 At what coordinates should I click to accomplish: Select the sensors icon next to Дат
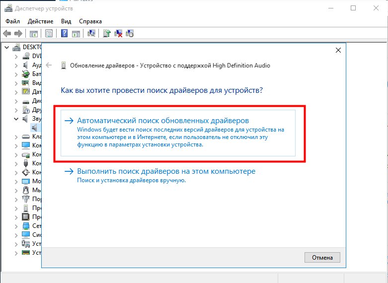(26, 91)
